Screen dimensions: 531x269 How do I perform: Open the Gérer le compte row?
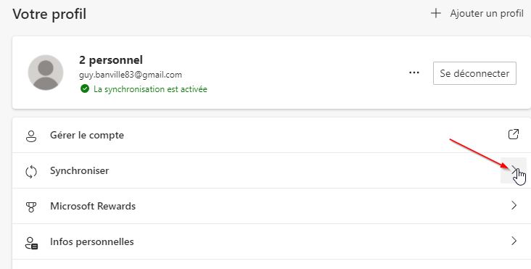pyautogui.click(x=271, y=136)
